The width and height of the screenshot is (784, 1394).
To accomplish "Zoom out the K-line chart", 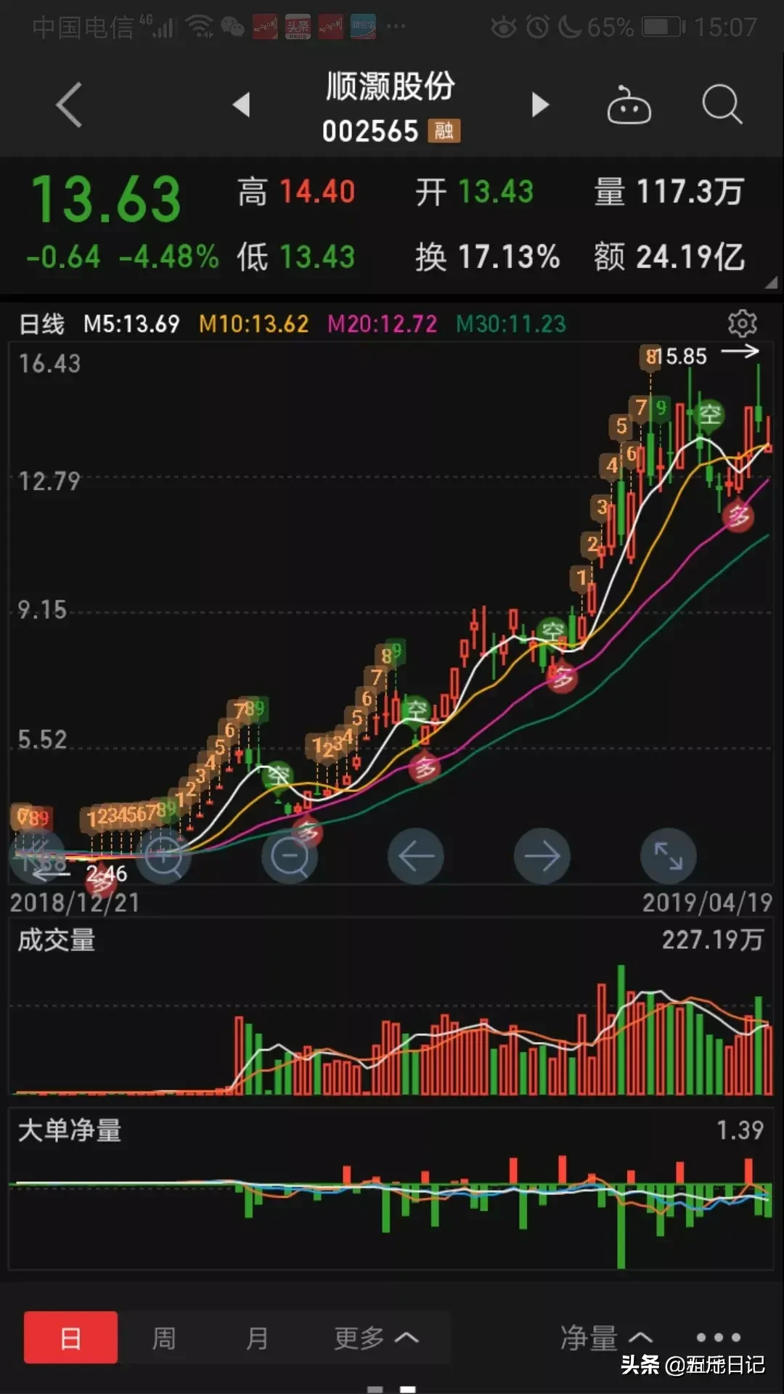I will coord(290,856).
